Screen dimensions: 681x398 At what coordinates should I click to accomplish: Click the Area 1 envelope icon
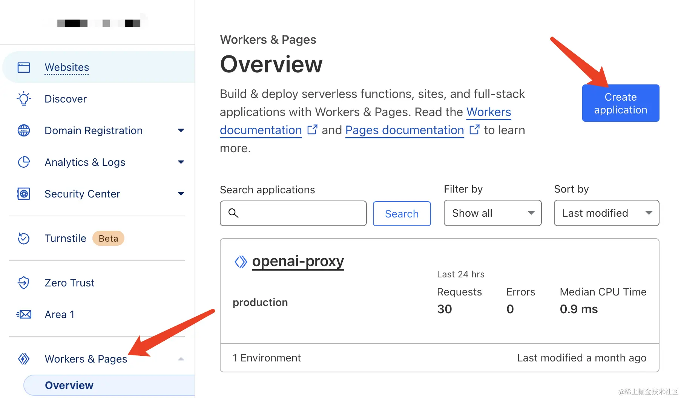[24, 314]
